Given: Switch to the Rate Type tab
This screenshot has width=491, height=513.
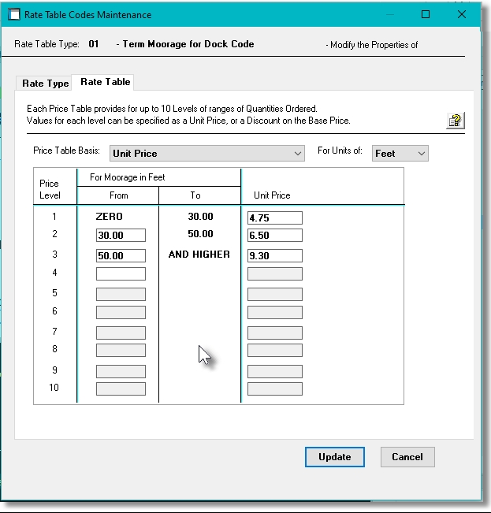Looking at the screenshot, I should pos(45,83).
